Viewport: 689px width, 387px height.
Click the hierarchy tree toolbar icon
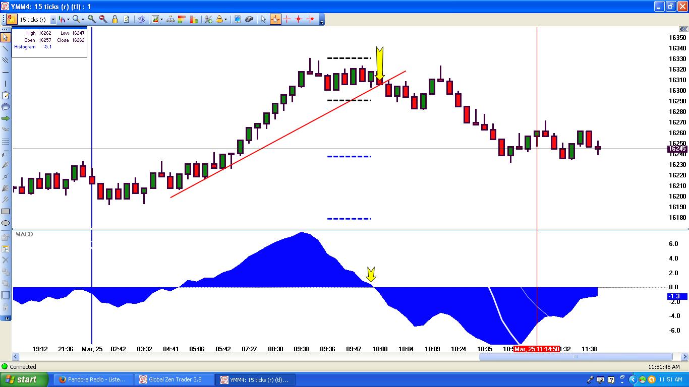[170, 20]
